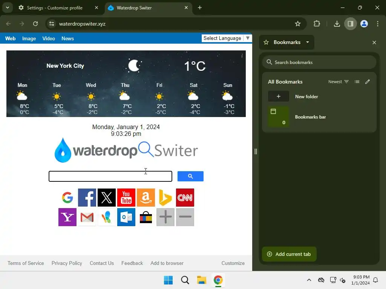Open the tab search chevron

(x=8, y=8)
